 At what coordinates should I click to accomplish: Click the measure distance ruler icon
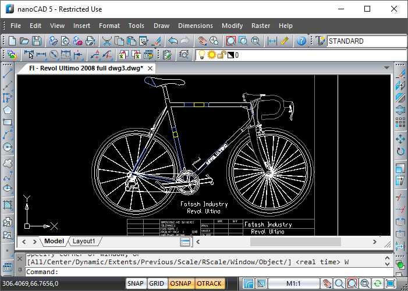284,41
